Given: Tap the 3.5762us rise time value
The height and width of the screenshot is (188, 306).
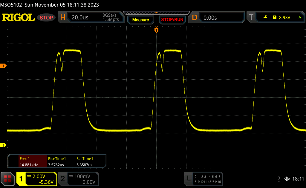Looking at the screenshot, I should tap(56, 165).
